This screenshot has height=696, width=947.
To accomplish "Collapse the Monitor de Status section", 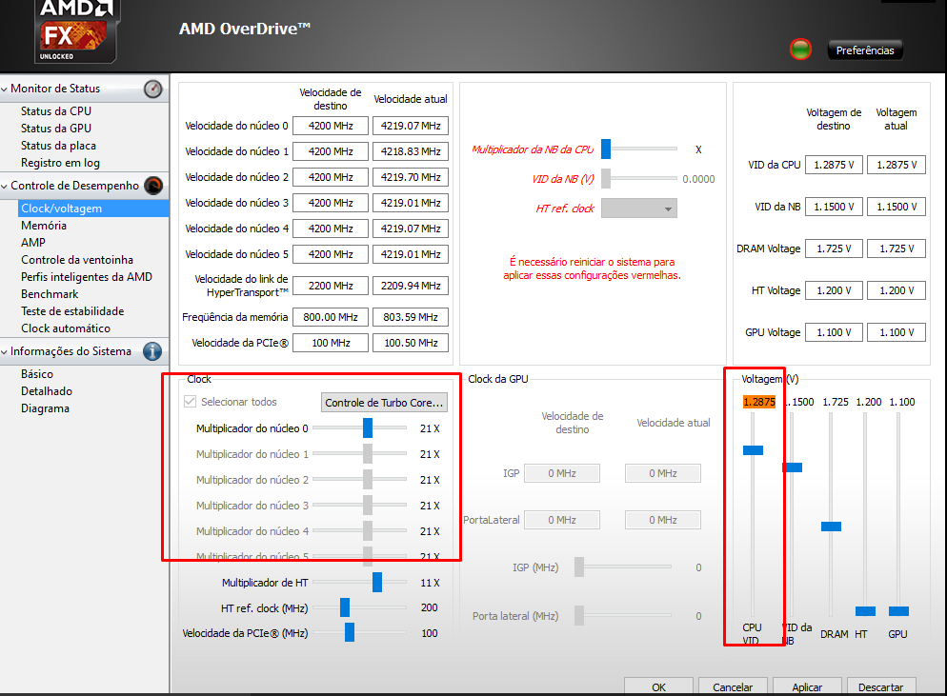I will pos(5,89).
